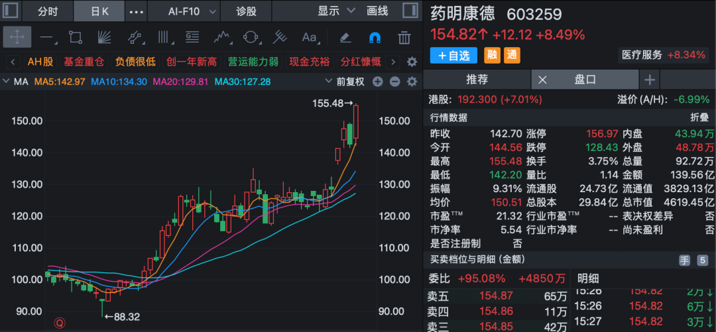
Task: Click the trash icon to delete drawings
Action: pos(404,37)
